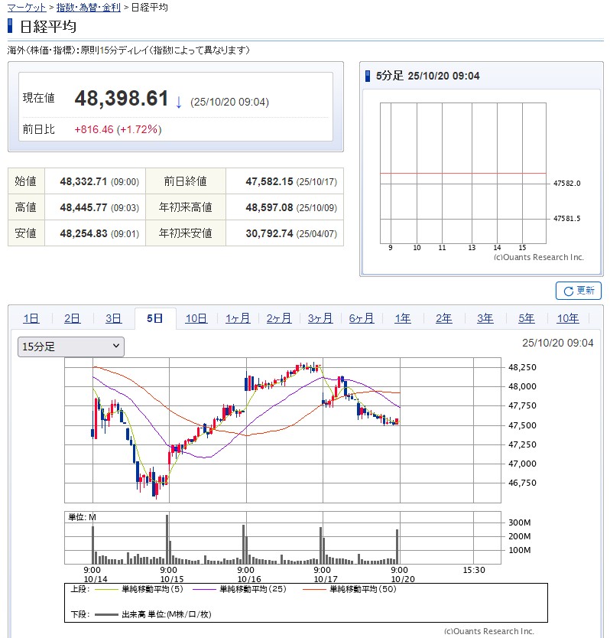The height and width of the screenshot is (638, 610).
Task: Click the blue down-arrow price indicator
Action: pyautogui.click(x=179, y=102)
